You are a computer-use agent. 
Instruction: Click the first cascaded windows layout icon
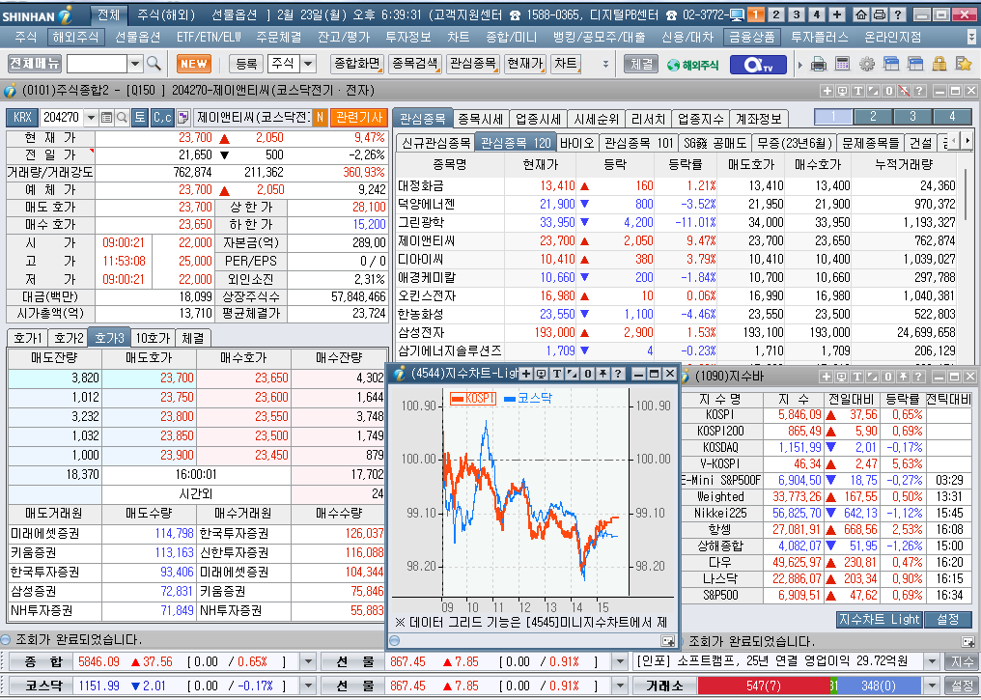click(x=891, y=64)
